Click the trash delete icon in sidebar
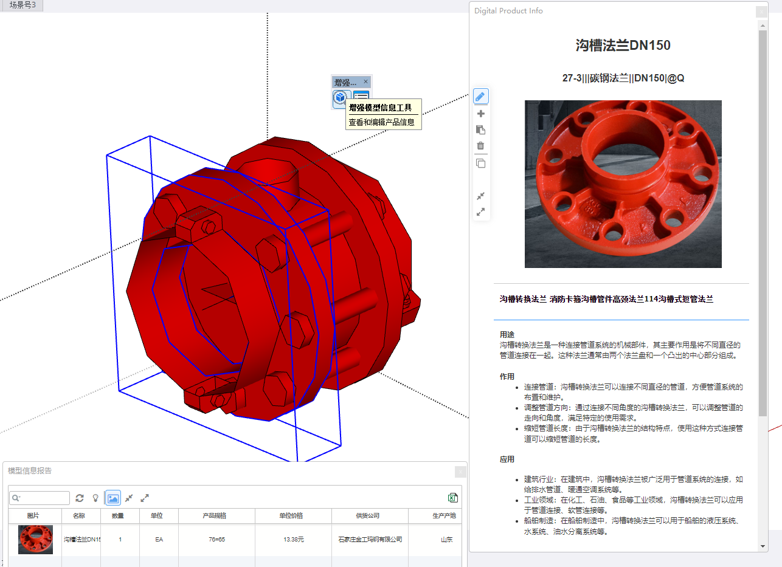Screen dimensions: 782x567 [x=480, y=146]
